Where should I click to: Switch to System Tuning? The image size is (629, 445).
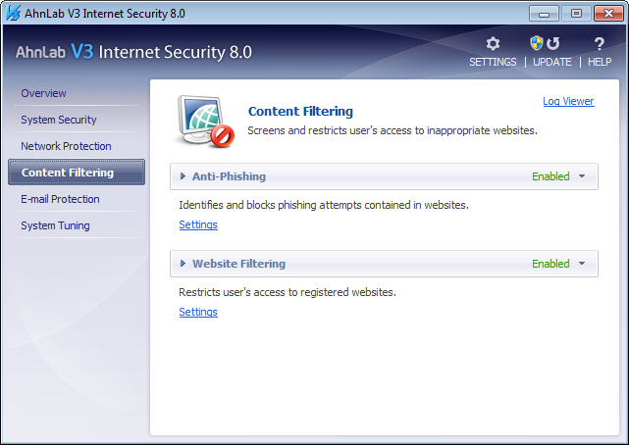[55, 225]
